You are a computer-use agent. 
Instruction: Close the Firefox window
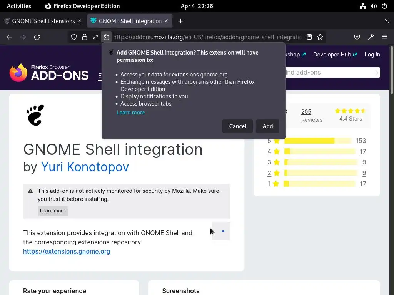point(386,21)
